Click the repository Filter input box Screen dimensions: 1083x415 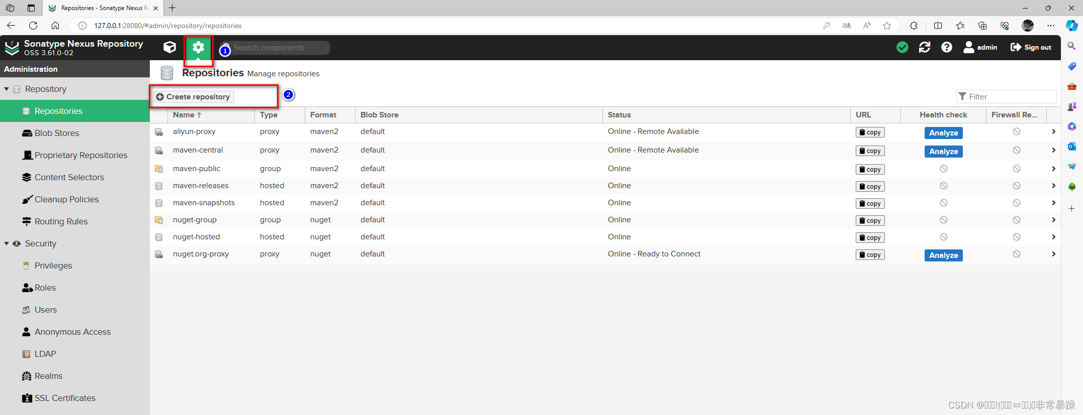[1006, 96]
